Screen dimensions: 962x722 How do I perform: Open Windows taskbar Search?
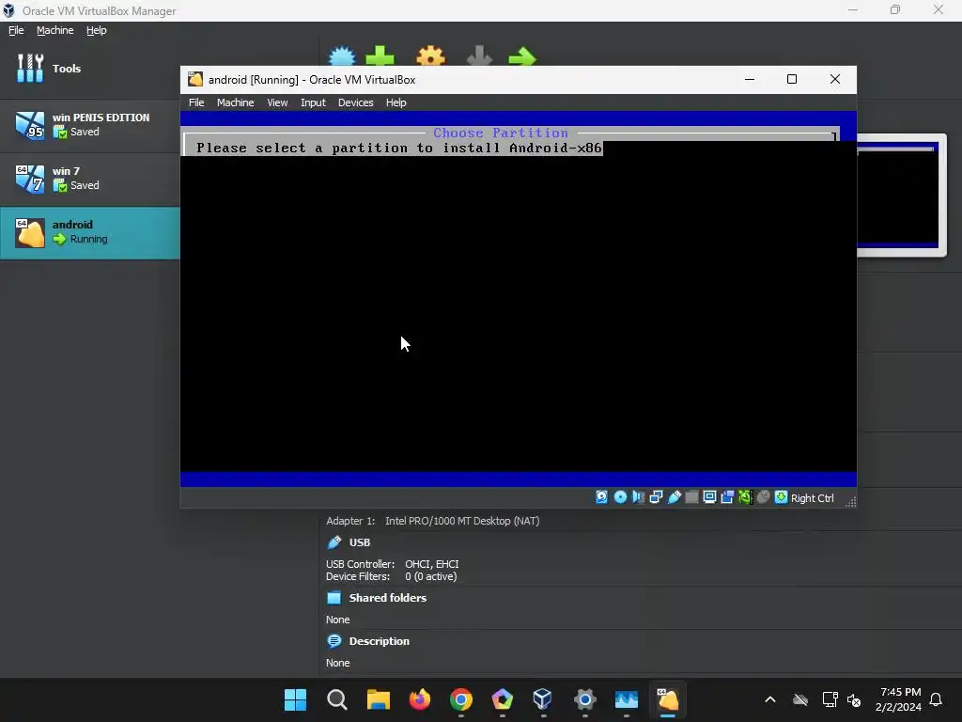tap(337, 699)
